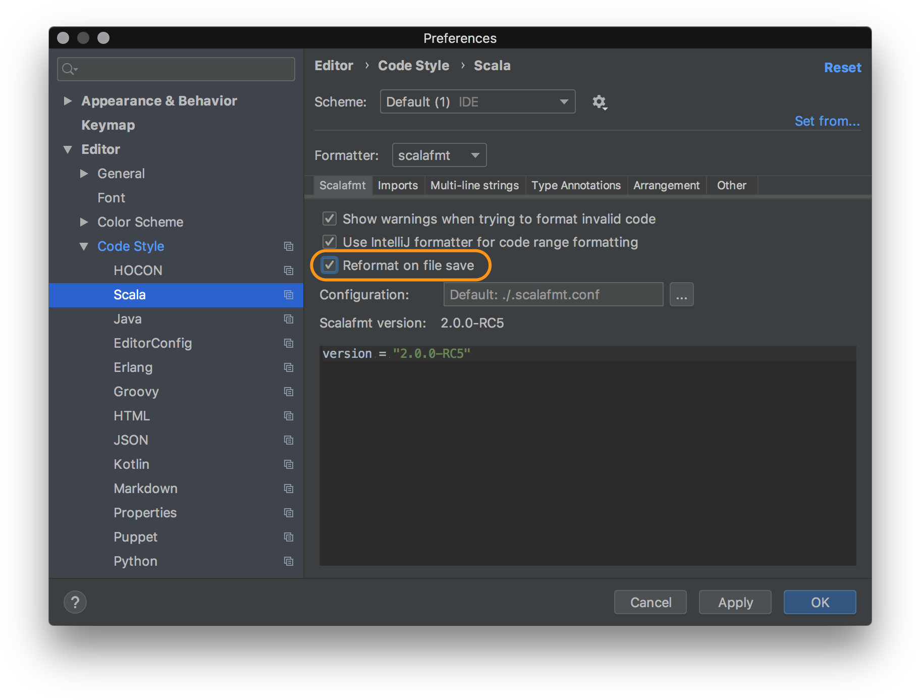
Task: Click the search magnifier icon
Action: pos(69,69)
